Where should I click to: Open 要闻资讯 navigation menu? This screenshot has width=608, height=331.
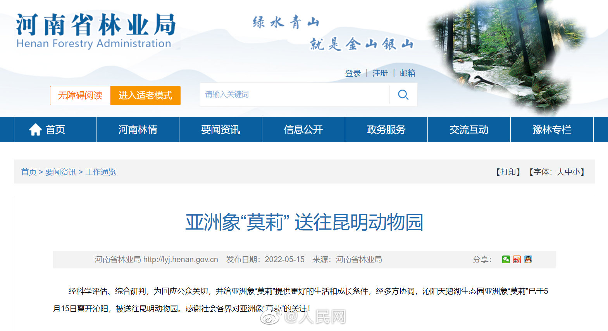click(220, 129)
